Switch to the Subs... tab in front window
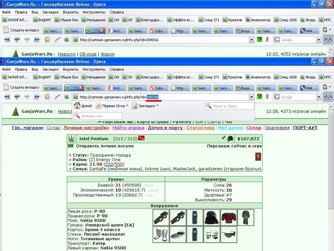334x251 pixels. pyautogui.click(x=159, y=88)
